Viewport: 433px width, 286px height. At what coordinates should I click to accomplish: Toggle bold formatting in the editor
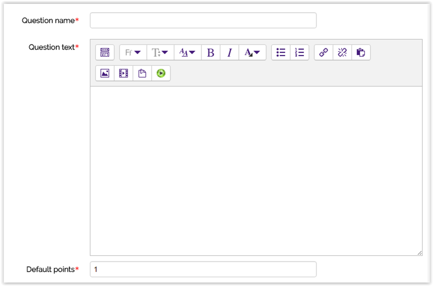210,52
